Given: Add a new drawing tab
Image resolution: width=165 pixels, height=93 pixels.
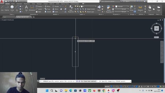Looking at the screenshot, I should coord(34,17).
